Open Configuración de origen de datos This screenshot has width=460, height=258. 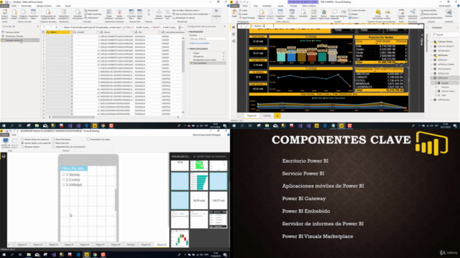tap(48, 14)
